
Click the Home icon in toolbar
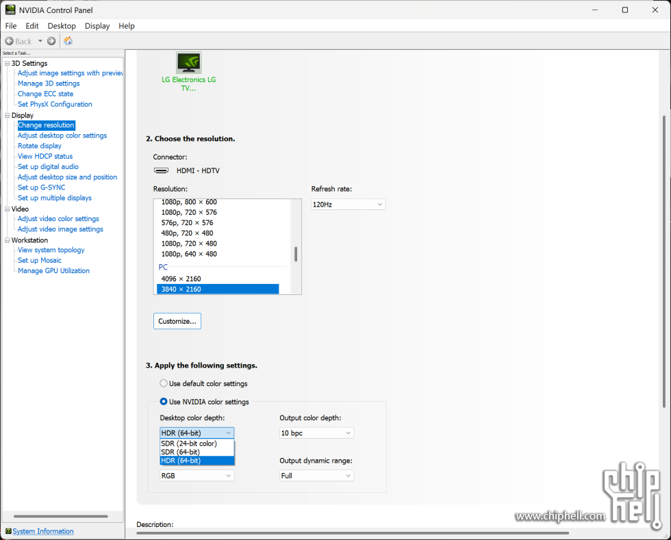pyautogui.click(x=68, y=41)
